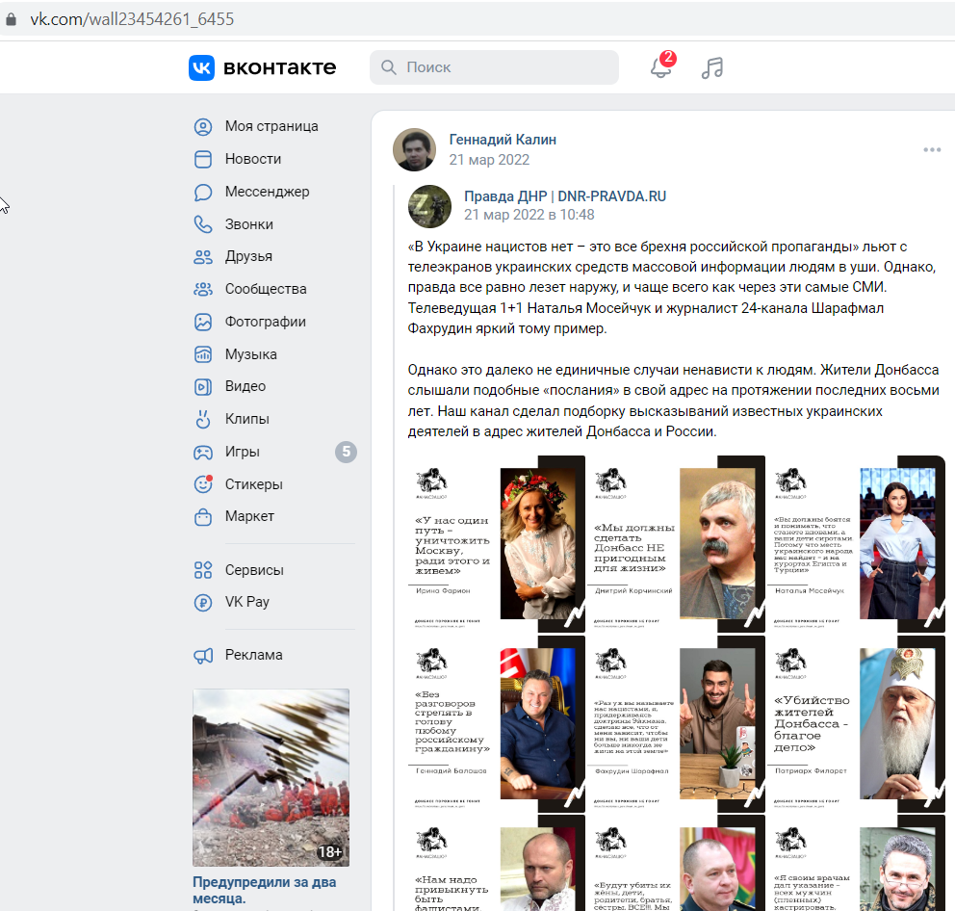This screenshot has width=955, height=911.
Task: Click the VK Pay ruble icon
Action: tap(203, 603)
